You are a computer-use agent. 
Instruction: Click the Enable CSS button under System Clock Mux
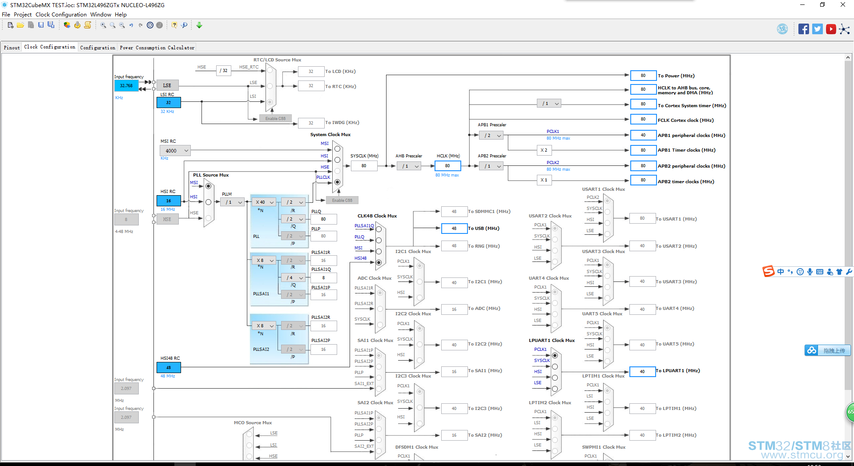point(342,201)
